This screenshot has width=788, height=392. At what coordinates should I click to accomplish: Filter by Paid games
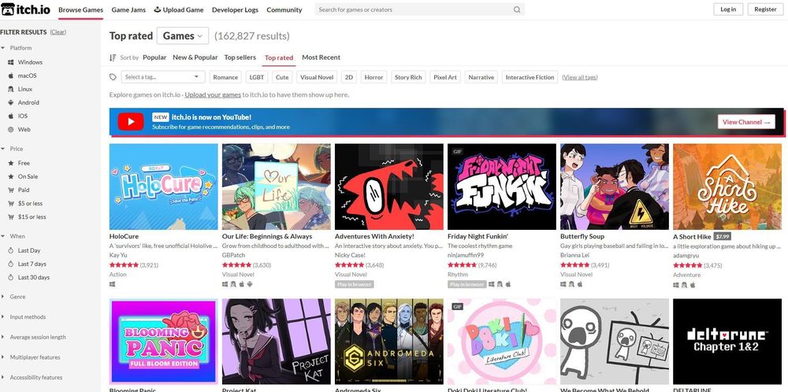[24, 190]
